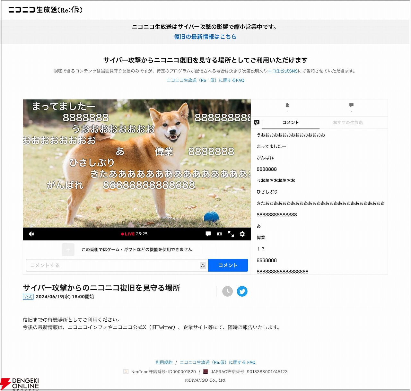Image resolution: width=411 pixels, height=391 pixels.
Task: Click the disabled plus gift button
Action: (68, 249)
